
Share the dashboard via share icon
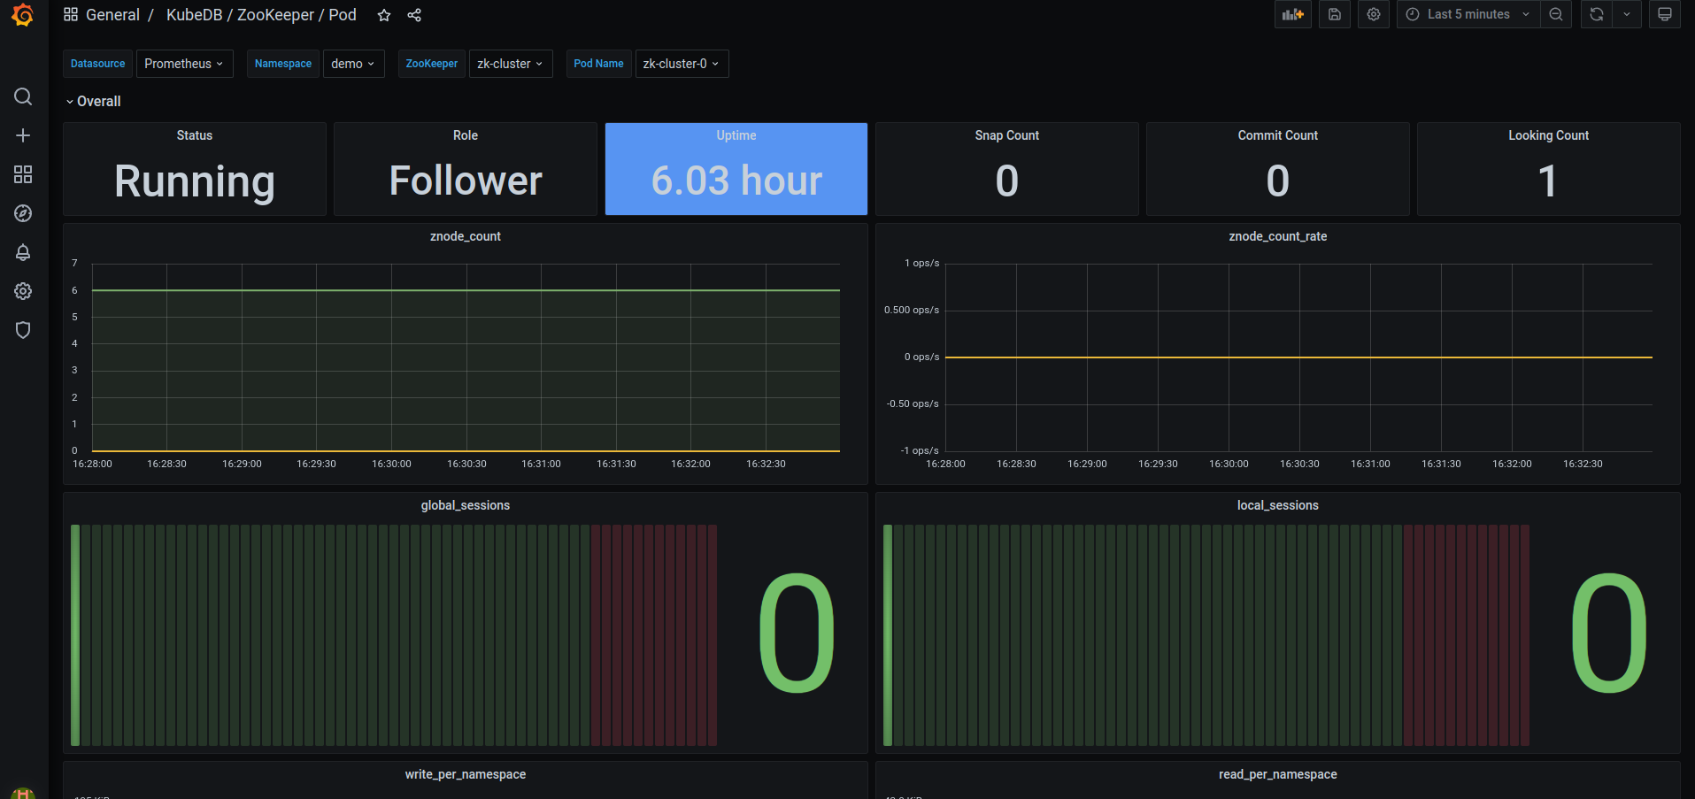click(x=414, y=15)
